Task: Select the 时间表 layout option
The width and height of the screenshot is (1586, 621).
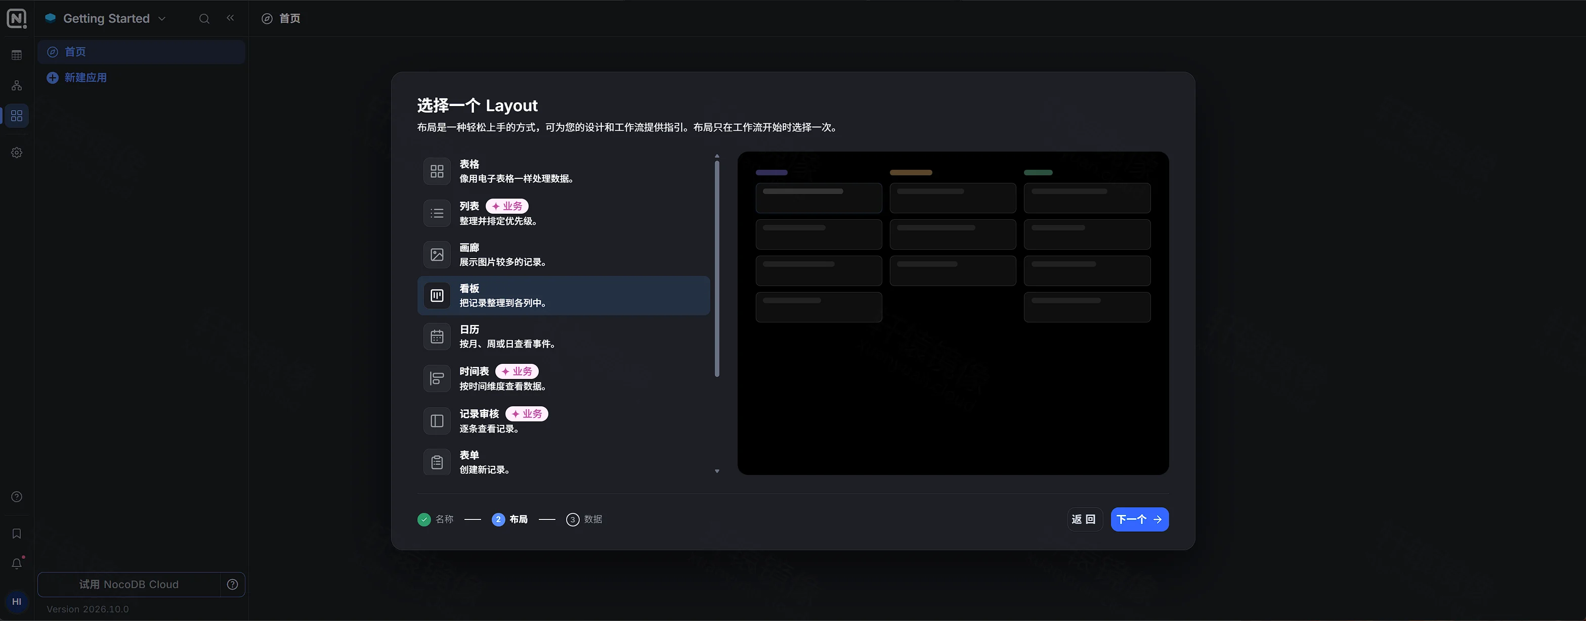Action: coord(564,379)
